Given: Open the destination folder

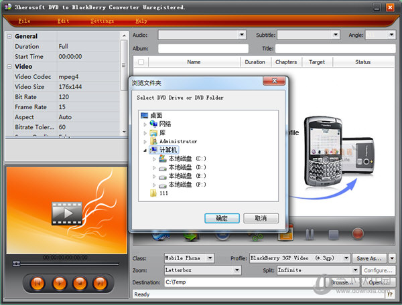Looking at the screenshot, I should click(378, 282).
